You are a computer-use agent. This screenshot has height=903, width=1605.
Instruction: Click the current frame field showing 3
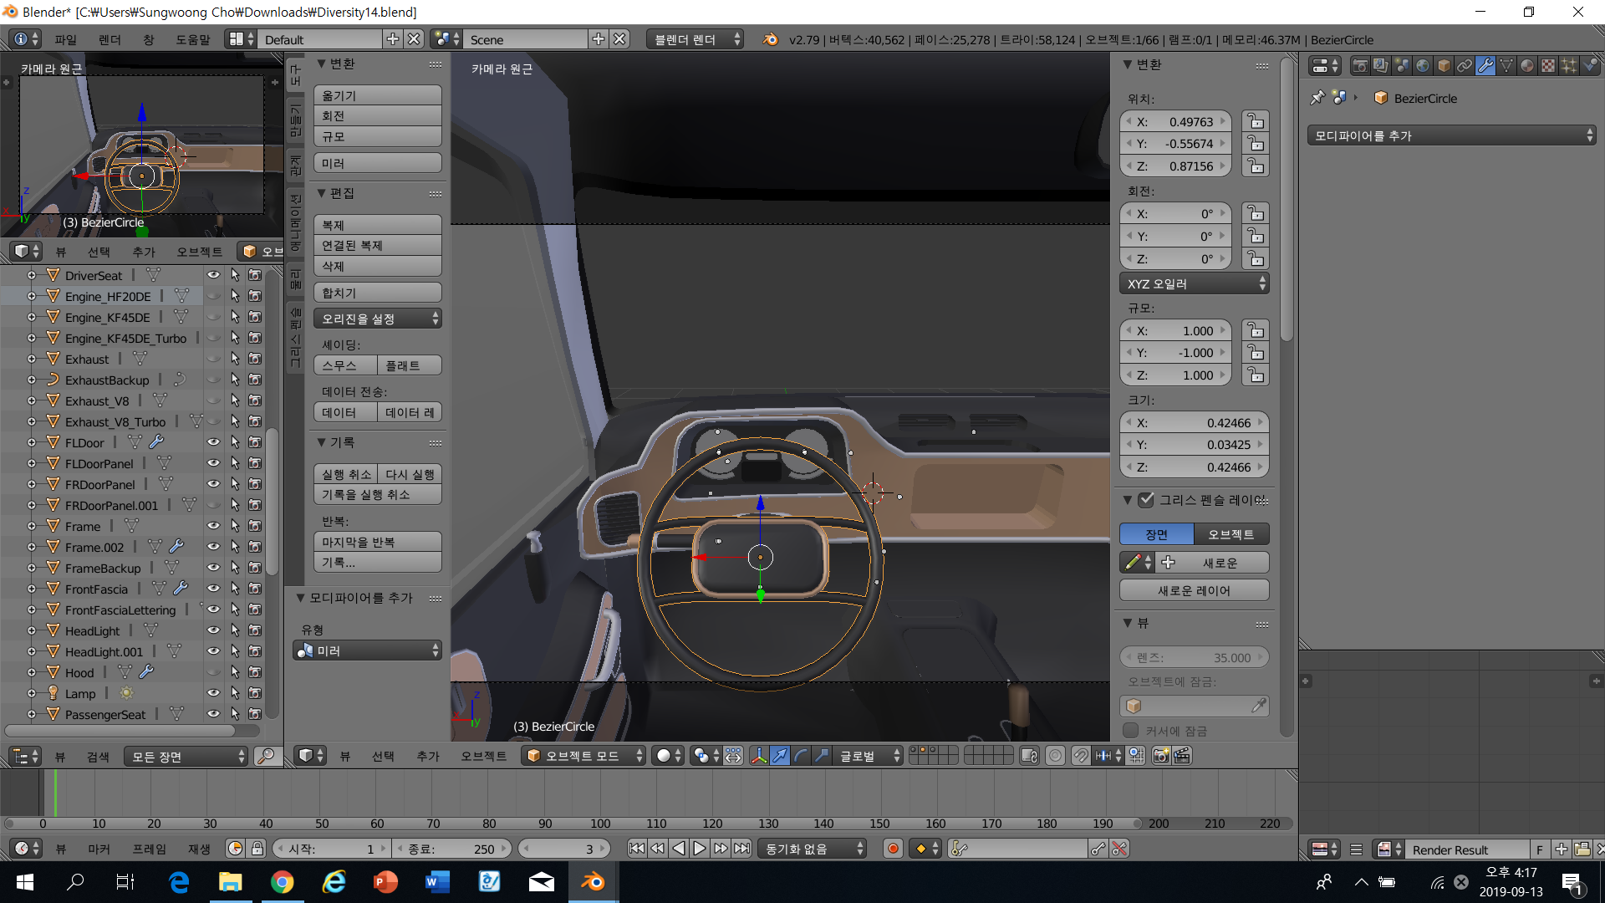tap(563, 849)
